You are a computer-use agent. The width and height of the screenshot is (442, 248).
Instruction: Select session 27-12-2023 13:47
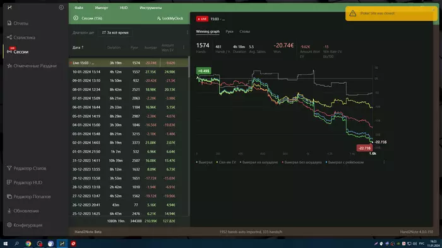(x=128, y=196)
